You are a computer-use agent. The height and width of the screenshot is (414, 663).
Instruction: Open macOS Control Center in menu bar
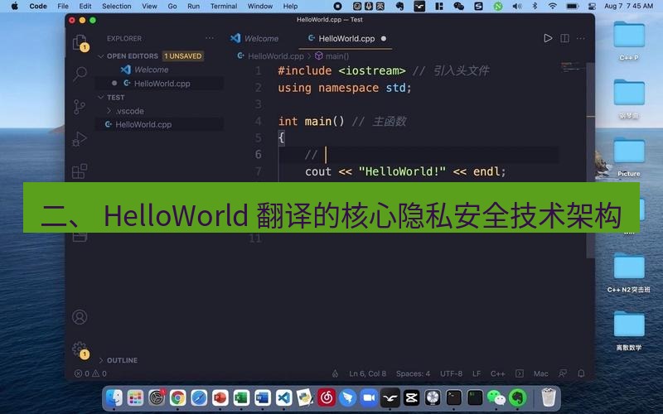592,6
